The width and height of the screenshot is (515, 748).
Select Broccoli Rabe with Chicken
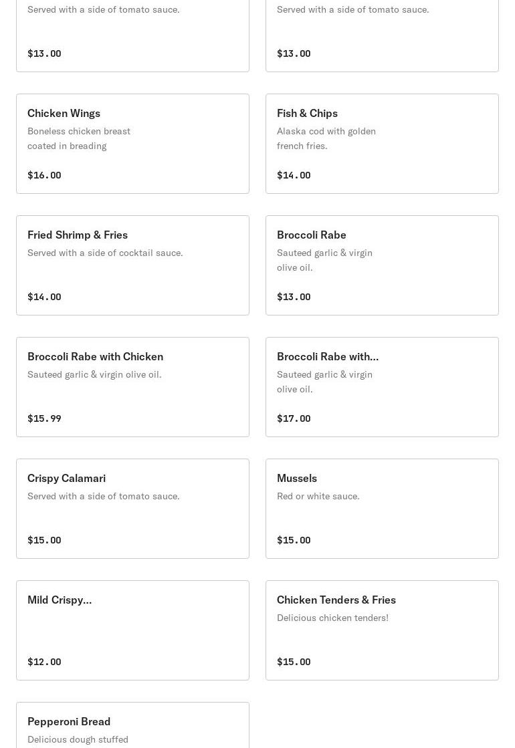pos(95,356)
